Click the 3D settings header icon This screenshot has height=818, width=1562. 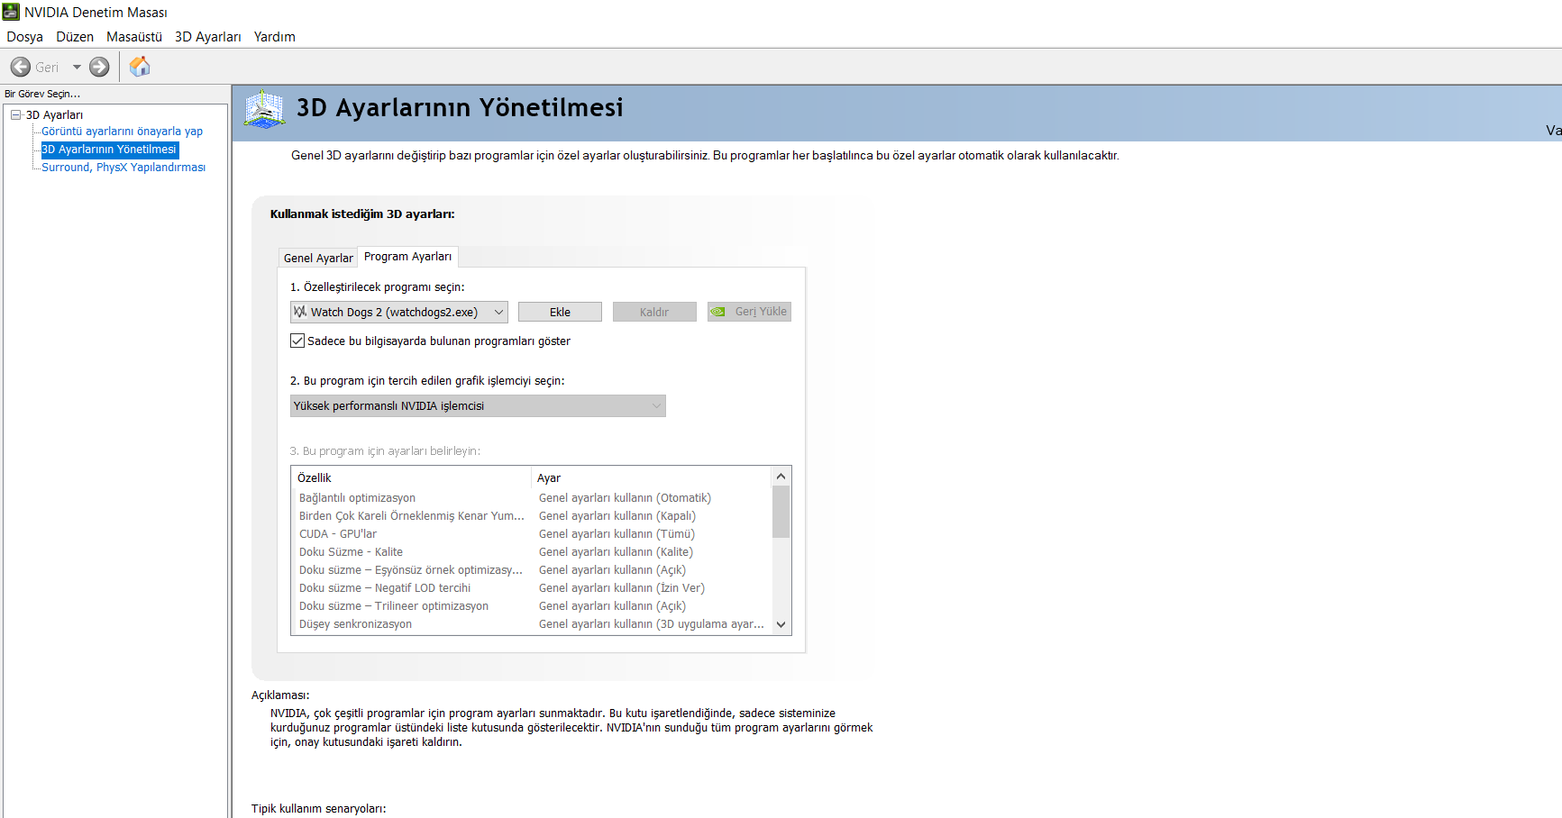pos(264,109)
